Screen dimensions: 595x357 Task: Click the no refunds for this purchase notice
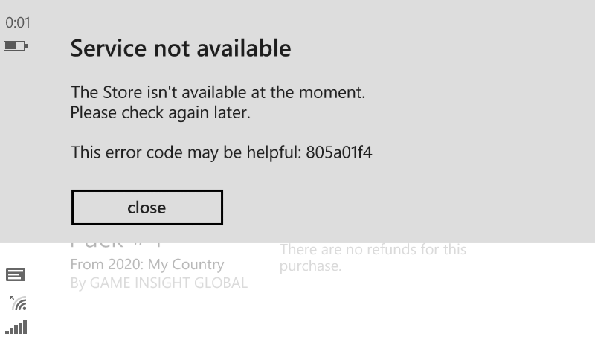(373, 257)
